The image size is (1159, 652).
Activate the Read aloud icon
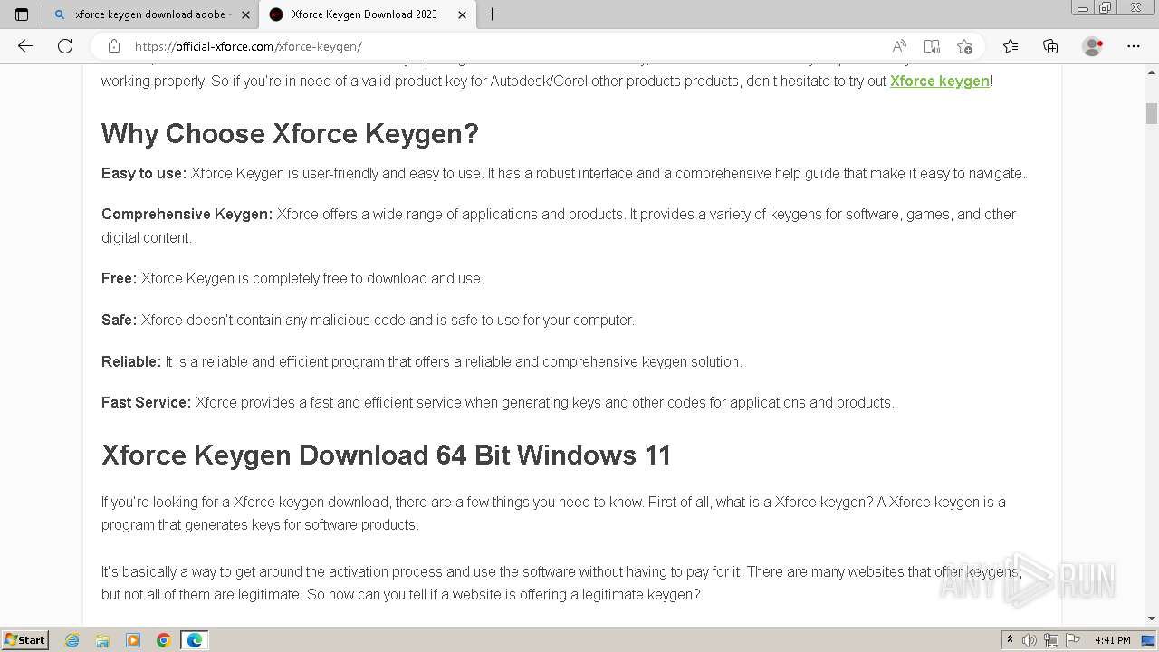pos(899,46)
